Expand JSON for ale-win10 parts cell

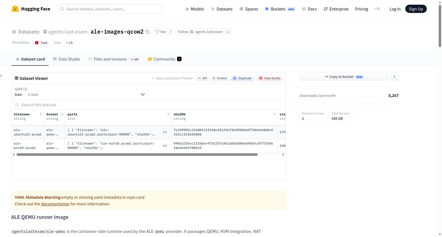165,146
